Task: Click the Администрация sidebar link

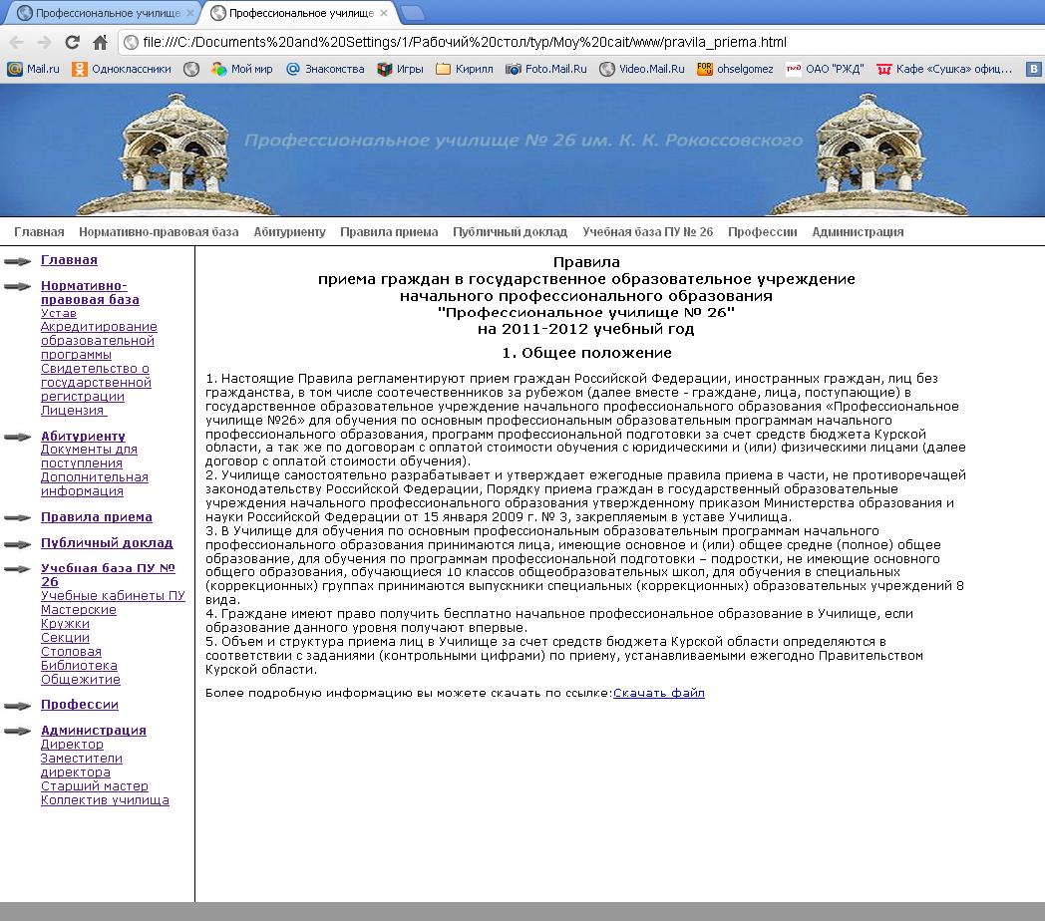Action: click(x=94, y=731)
